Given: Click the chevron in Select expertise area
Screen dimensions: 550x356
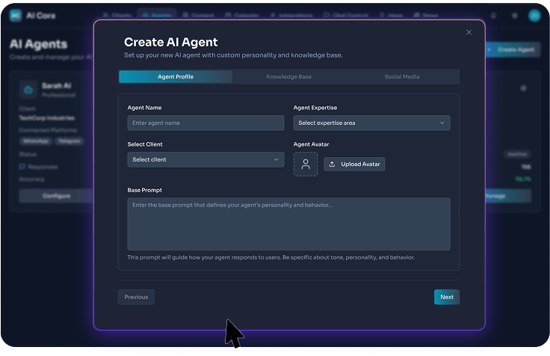Looking at the screenshot, I should pos(442,123).
